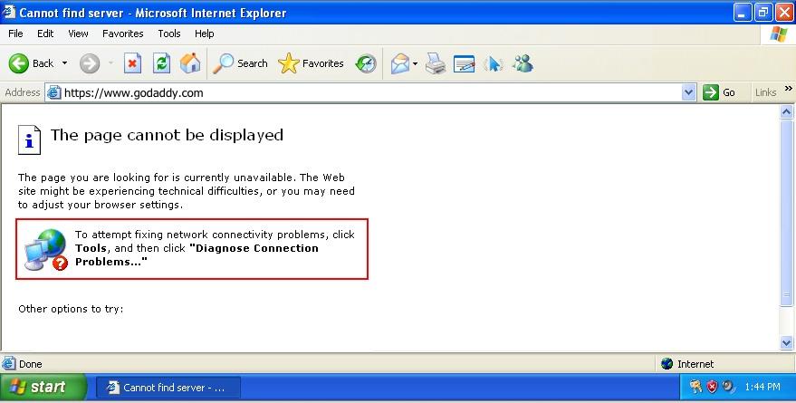Click the 1:44 PM system clock
This screenshot has width=796, height=403.
762,387
